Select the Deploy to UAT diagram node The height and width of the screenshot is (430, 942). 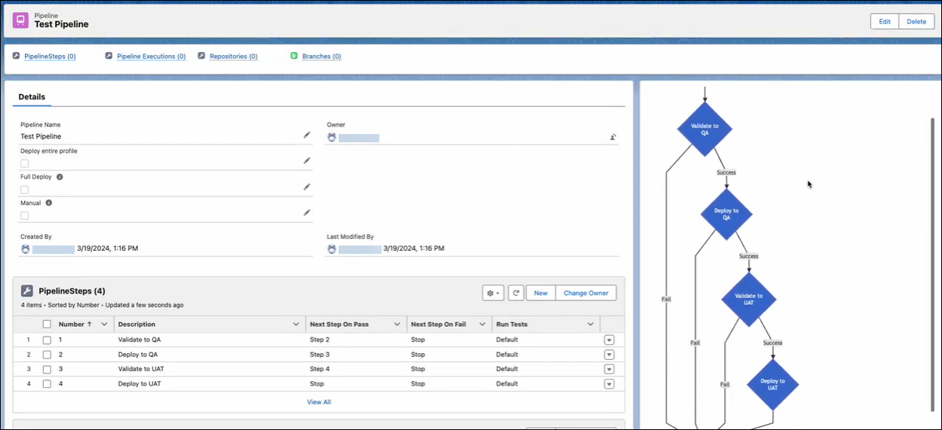point(772,385)
